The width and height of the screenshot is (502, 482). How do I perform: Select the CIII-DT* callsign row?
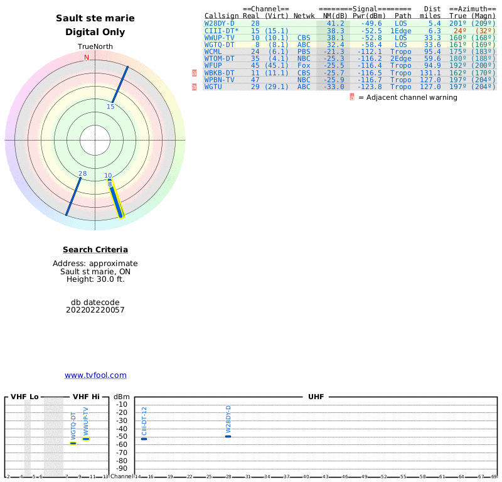point(221,30)
